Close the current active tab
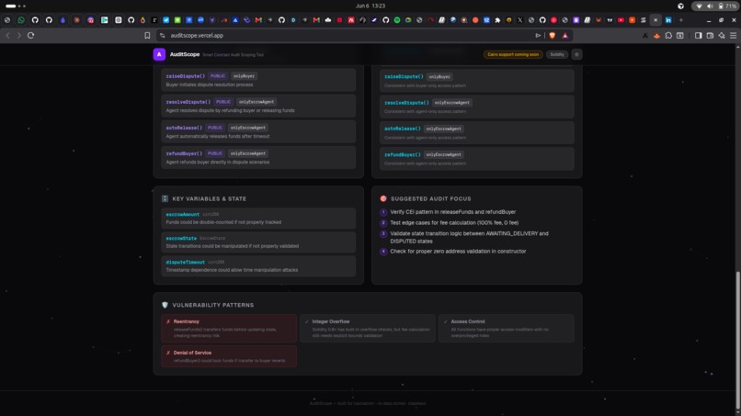 tap(655, 20)
